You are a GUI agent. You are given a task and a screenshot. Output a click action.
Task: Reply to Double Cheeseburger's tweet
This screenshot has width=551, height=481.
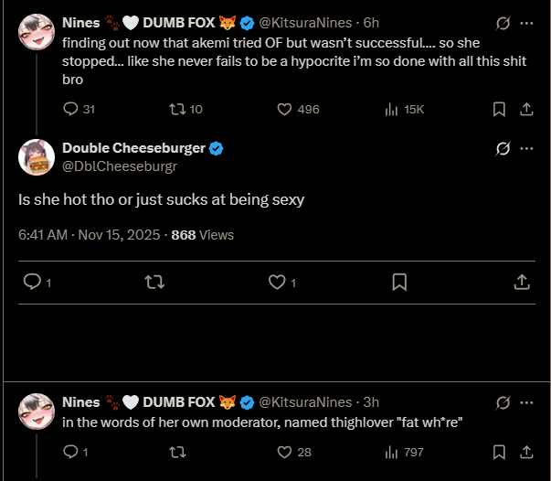(x=32, y=283)
